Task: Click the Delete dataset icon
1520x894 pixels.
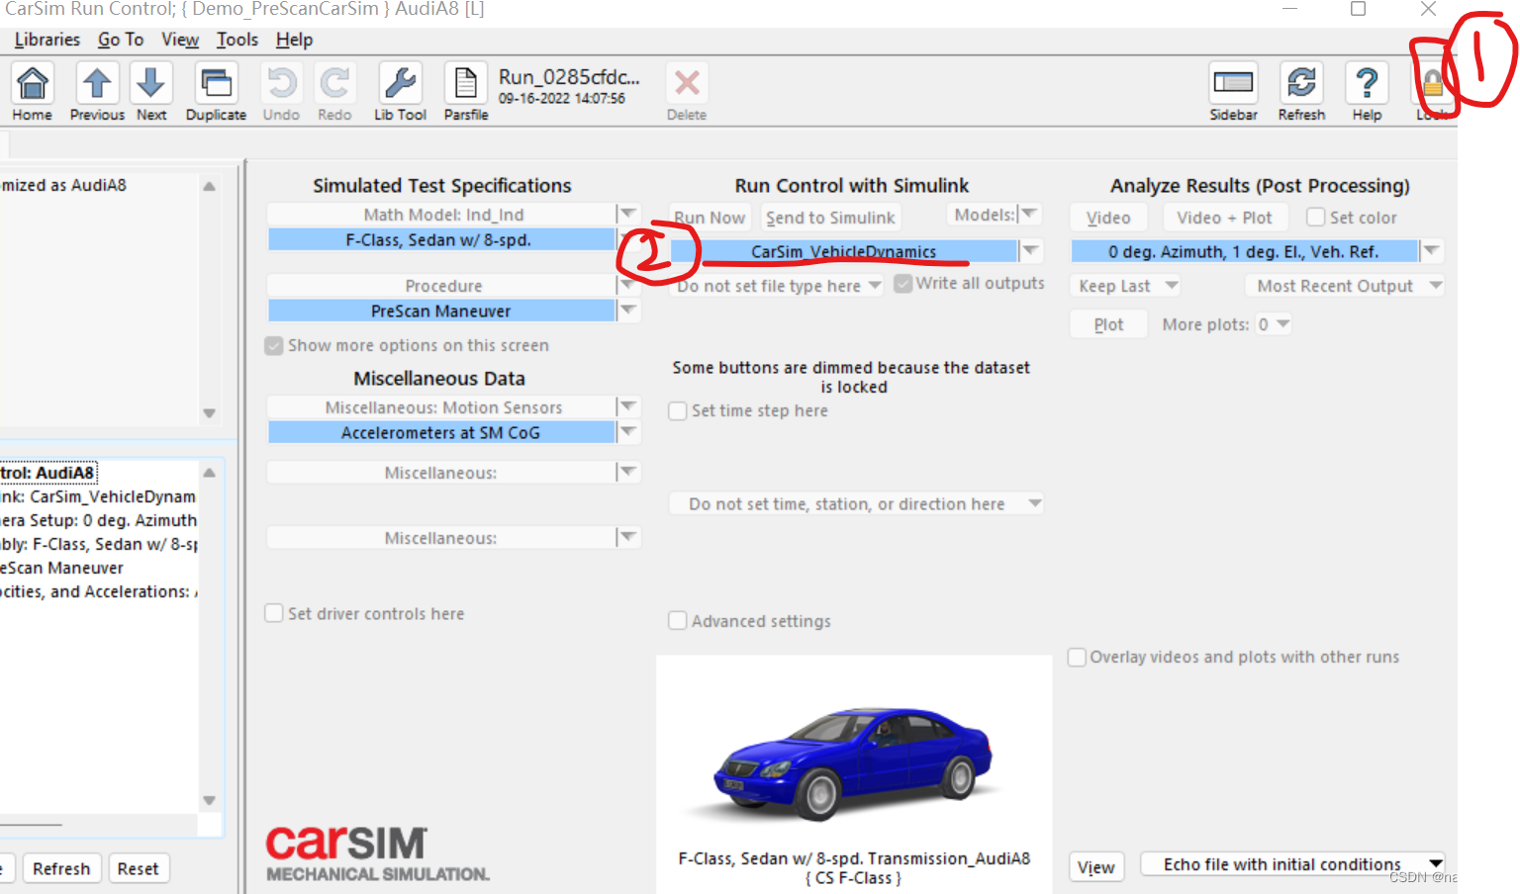Action: (687, 84)
